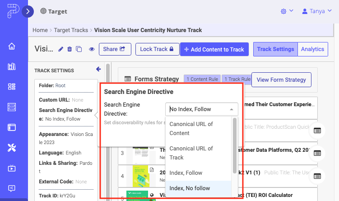Open the Tanya user menu
Image resolution: width=339 pixels, height=201 pixels.
[317, 11]
